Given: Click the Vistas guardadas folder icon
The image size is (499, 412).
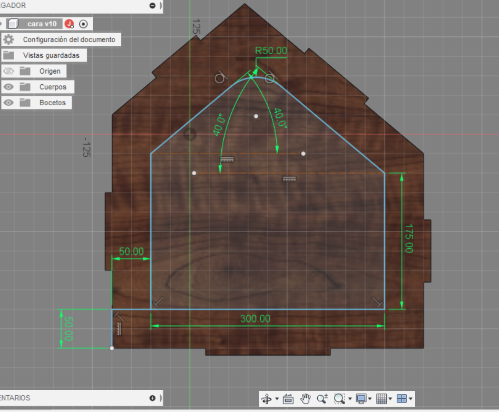Looking at the screenshot, I should click(8, 55).
